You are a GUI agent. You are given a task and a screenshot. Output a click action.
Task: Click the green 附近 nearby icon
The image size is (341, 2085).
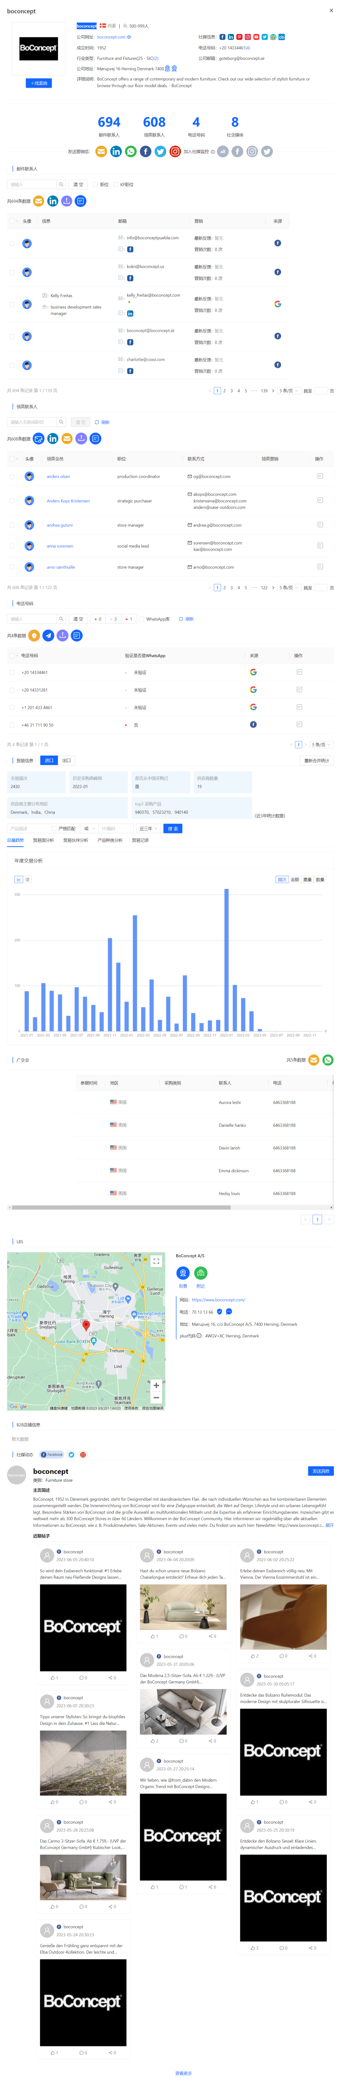click(x=200, y=1273)
